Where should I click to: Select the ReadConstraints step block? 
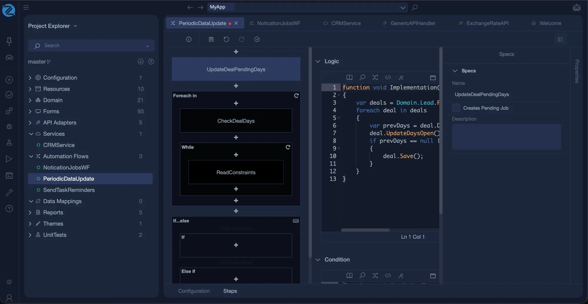point(236,172)
